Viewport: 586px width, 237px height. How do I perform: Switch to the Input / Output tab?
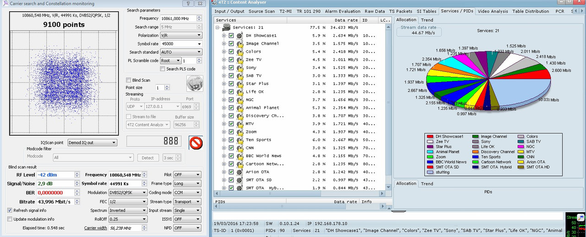click(x=229, y=11)
